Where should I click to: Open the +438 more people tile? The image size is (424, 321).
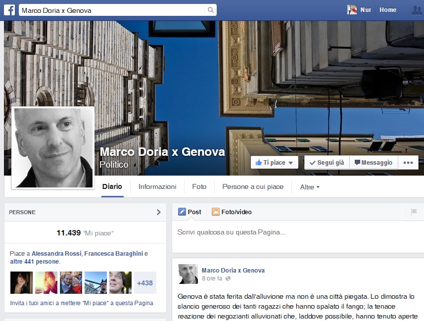145,283
